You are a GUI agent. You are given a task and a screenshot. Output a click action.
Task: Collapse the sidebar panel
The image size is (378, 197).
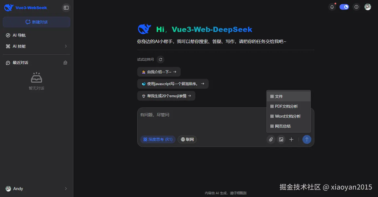click(66, 8)
